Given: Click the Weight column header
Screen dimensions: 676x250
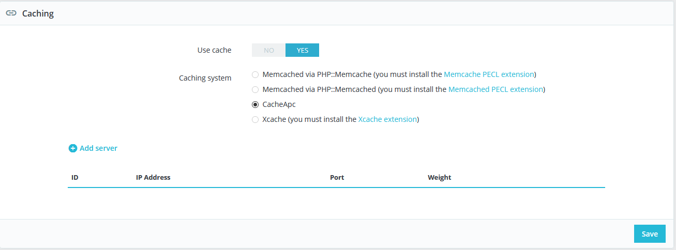Looking at the screenshot, I should [x=439, y=177].
